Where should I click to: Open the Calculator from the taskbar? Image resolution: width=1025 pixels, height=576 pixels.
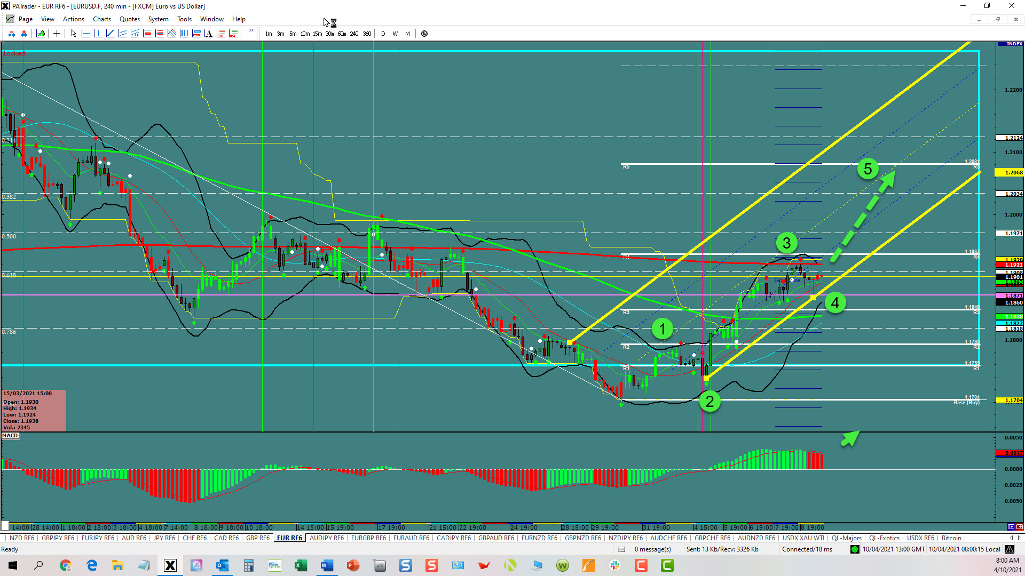click(x=248, y=565)
